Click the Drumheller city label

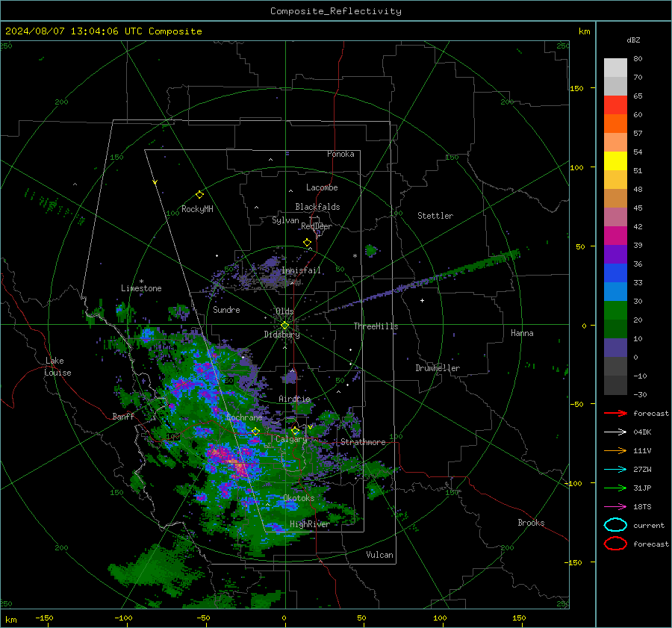coord(438,368)
